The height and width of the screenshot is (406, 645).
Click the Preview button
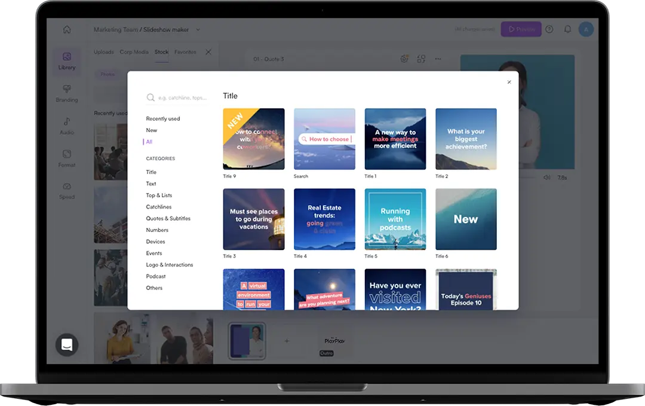click(521, 29)
